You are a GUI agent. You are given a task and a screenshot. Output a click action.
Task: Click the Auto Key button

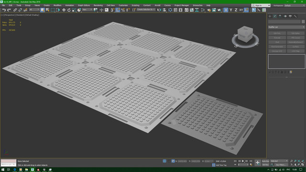pyautogui.click(x=265, y=161)
